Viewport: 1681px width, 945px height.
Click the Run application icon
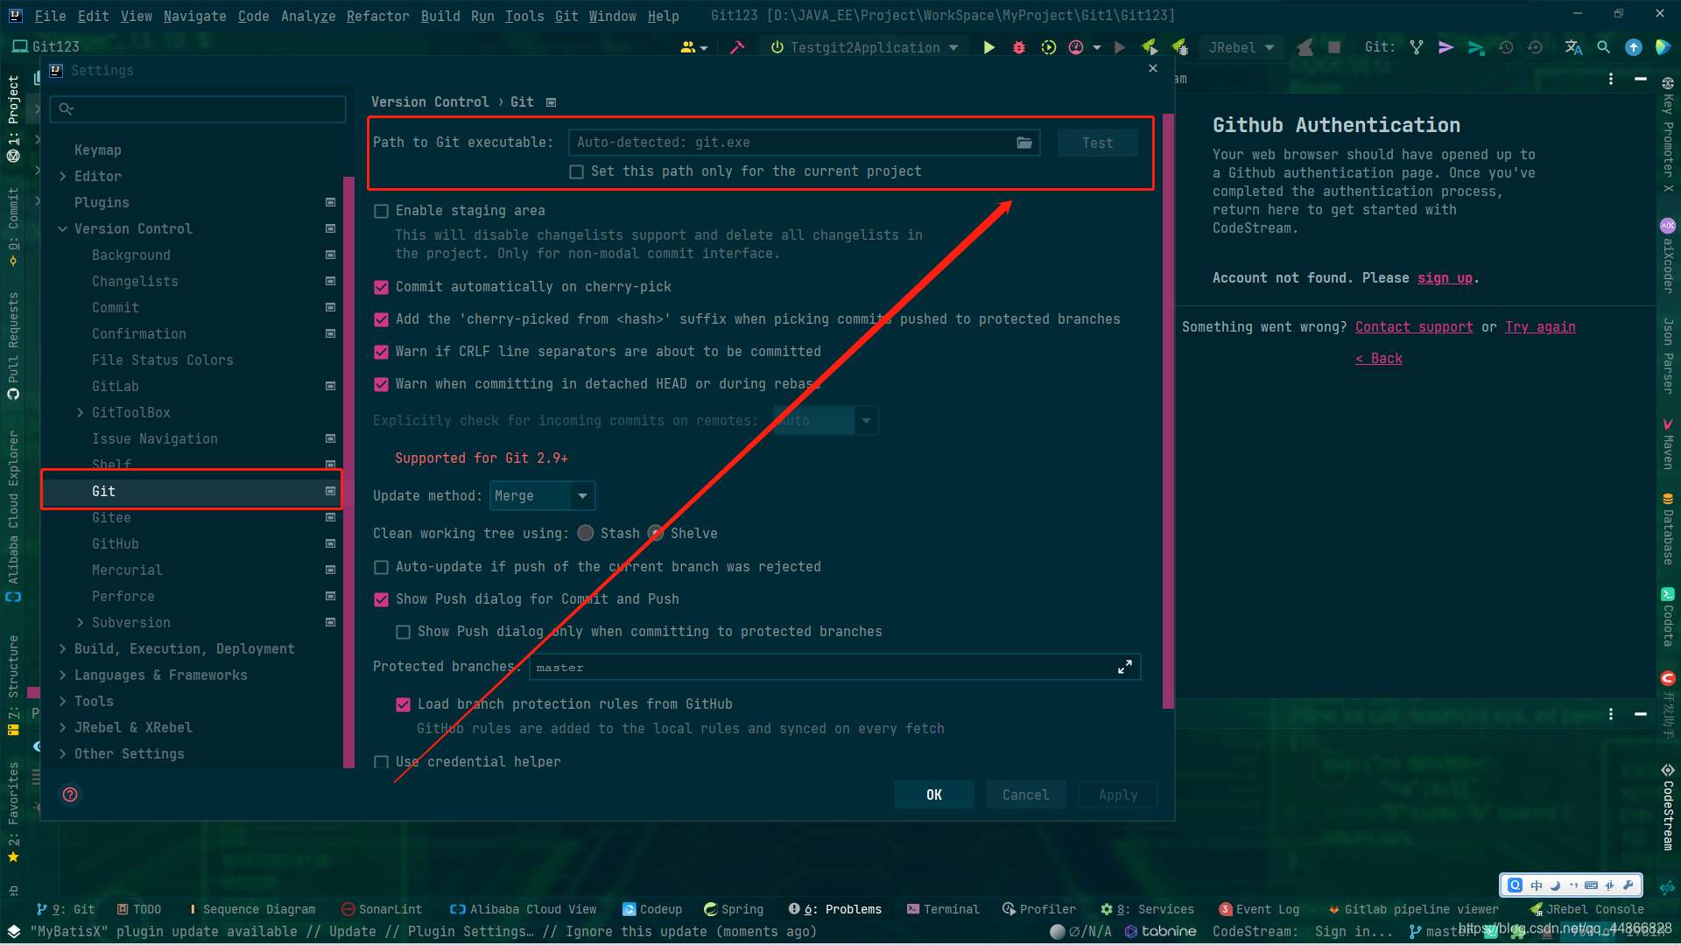[x=989, y=47]
